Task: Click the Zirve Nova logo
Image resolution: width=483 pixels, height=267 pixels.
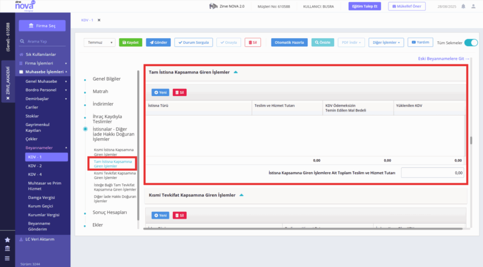Action: 25,6
